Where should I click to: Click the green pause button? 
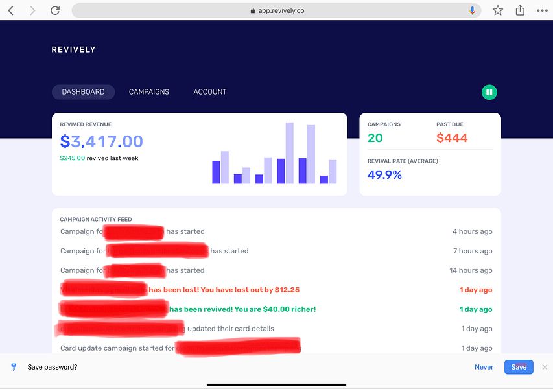tap(489, 93)
